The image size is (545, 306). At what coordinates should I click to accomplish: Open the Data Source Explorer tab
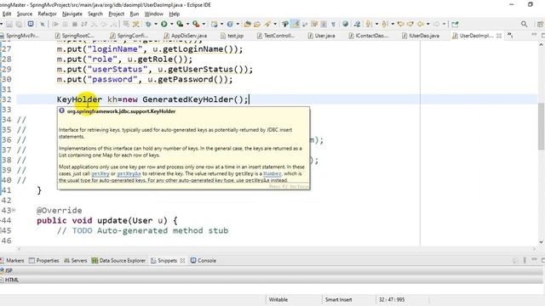118,260
